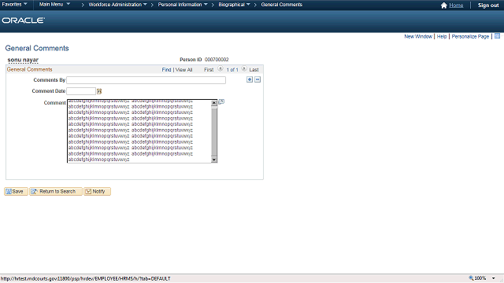
Task: Click the comment box scrollbar thumb
Action: [x=214, y=131]
